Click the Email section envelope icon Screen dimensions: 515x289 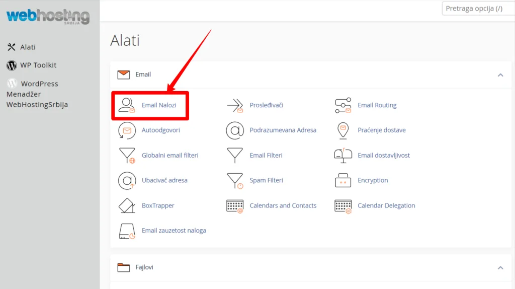[x=124, y=75]
